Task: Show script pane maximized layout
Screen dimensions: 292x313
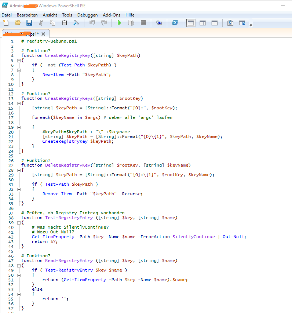Action: pyautogui.click(x=215, y=23)
